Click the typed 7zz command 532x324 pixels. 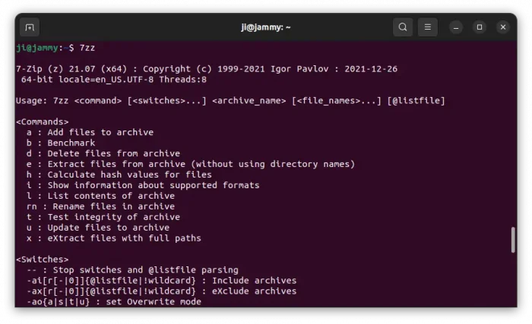87,48
